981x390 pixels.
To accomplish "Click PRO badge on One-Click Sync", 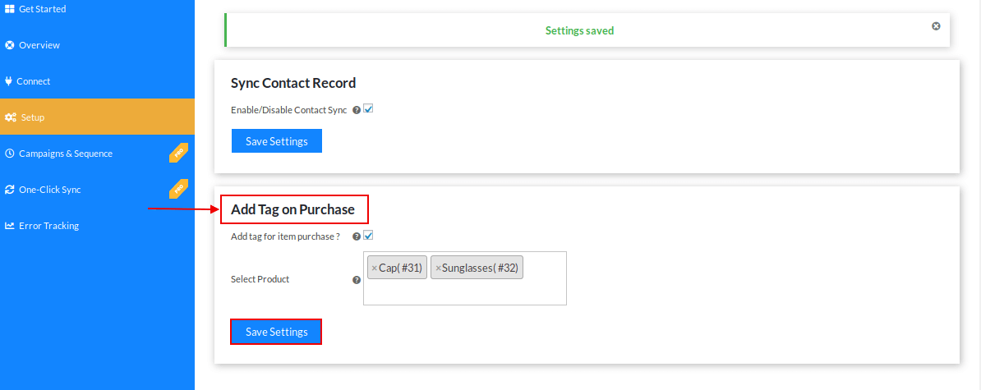I will click(178, 189).
